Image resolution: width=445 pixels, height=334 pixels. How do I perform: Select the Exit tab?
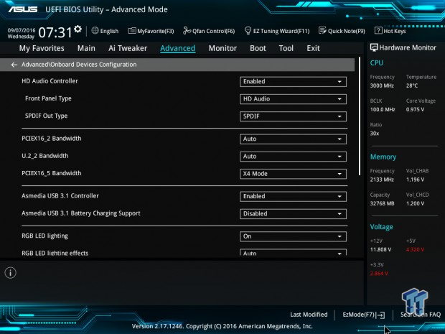coord(313,48)
